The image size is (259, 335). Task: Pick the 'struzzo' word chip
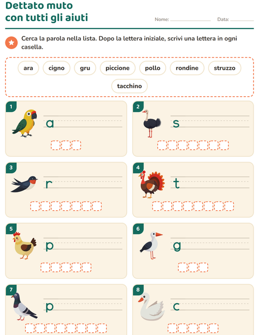click(x=224, y=68)
